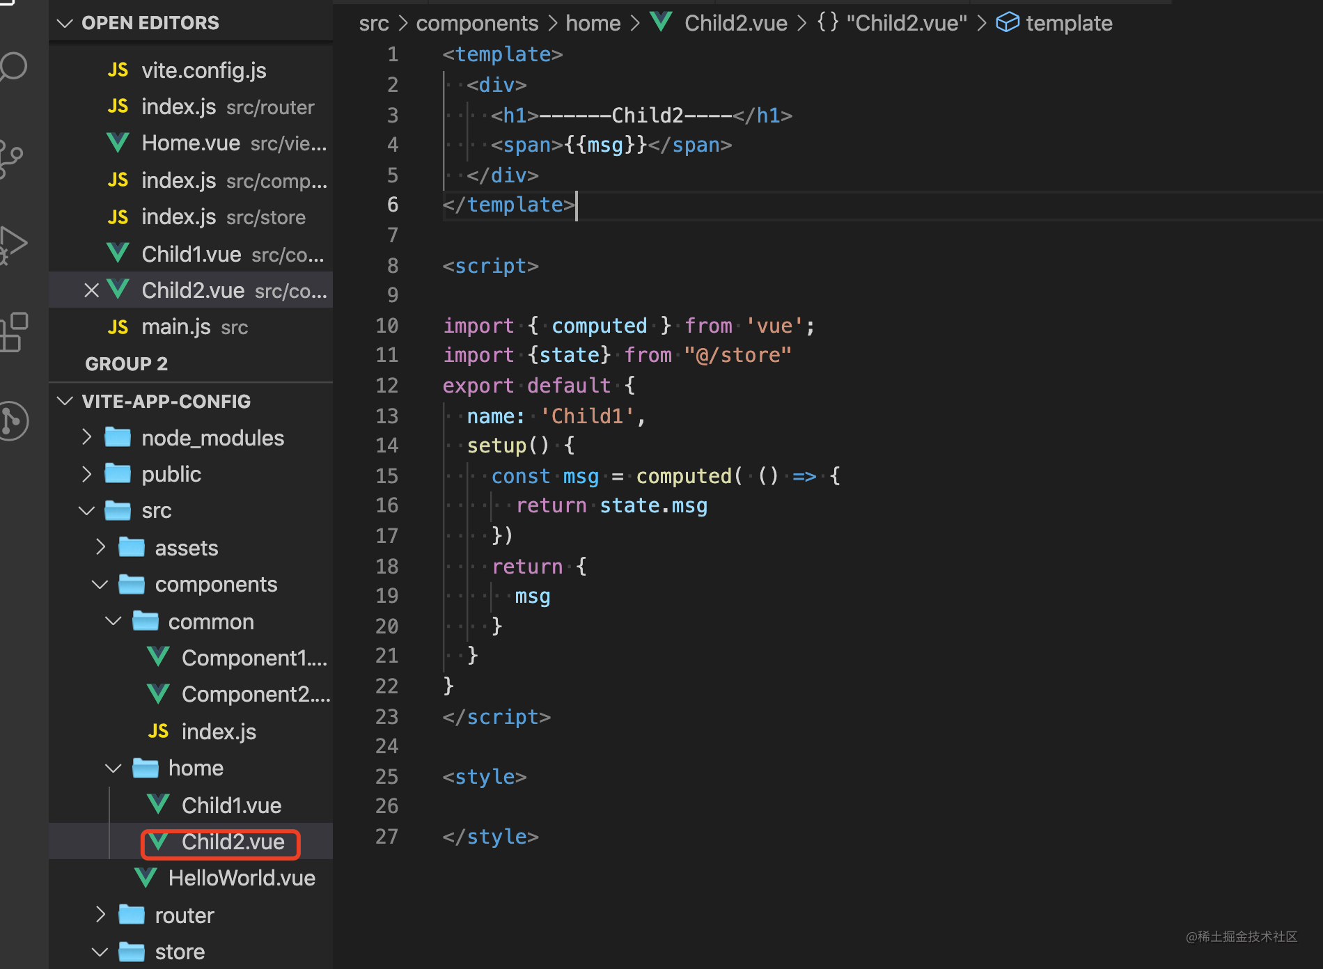Open HelloWorld.vue in explorer
Screen dimensions: 1323x969
click(191, 878)
